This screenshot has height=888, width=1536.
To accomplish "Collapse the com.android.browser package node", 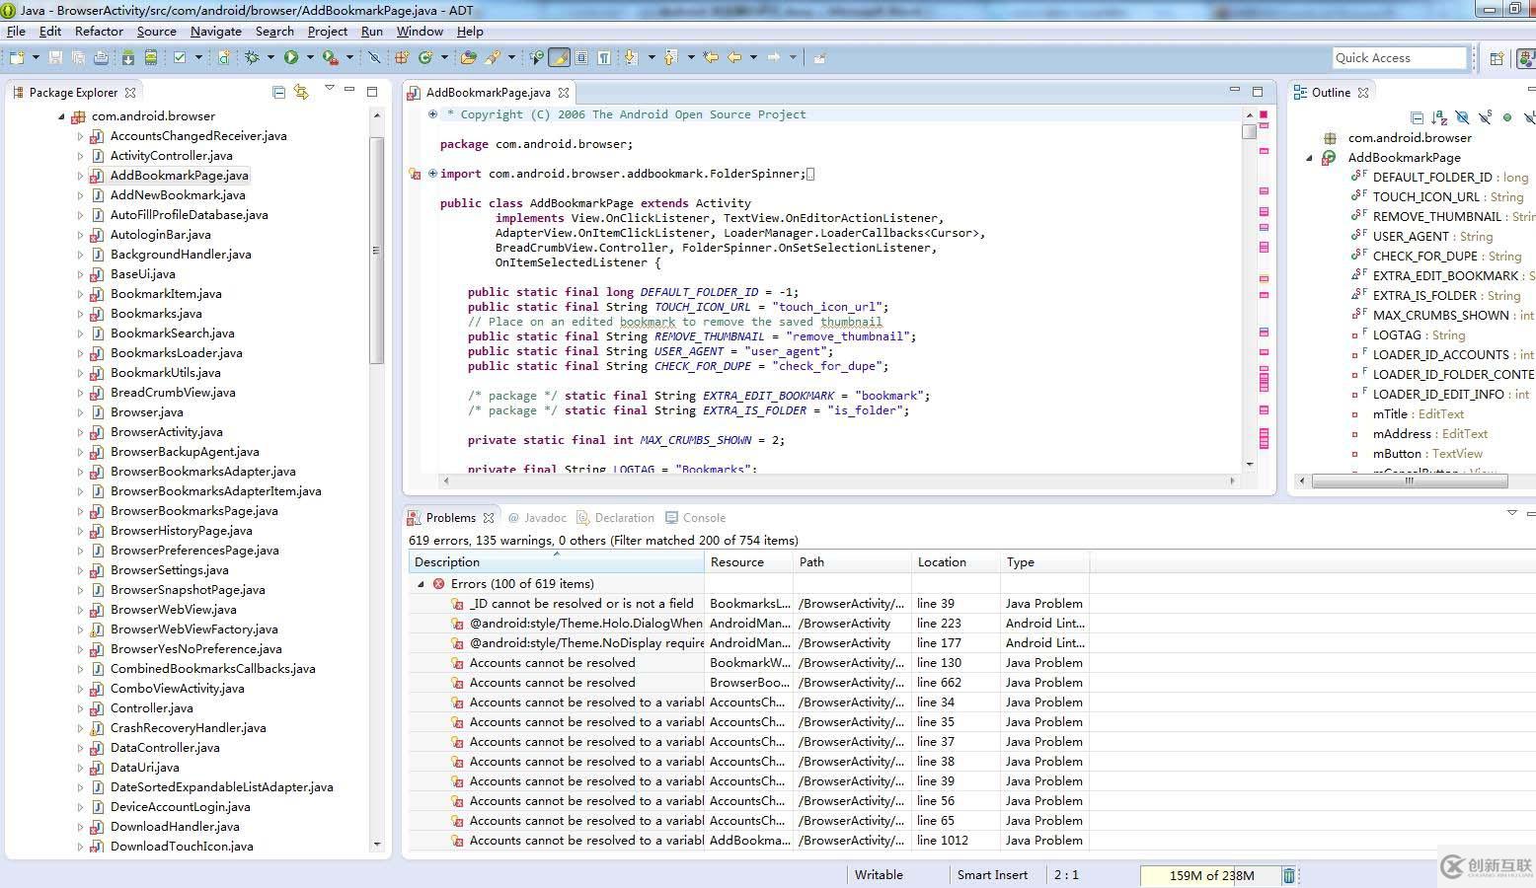I will [x=61, y=116].
